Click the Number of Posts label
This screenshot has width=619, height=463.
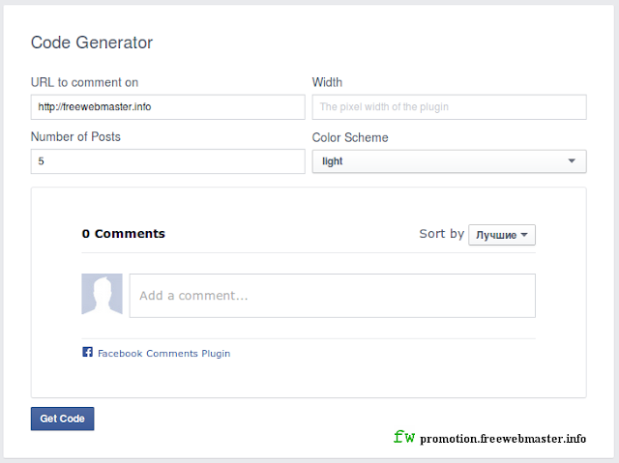(75, 137)
